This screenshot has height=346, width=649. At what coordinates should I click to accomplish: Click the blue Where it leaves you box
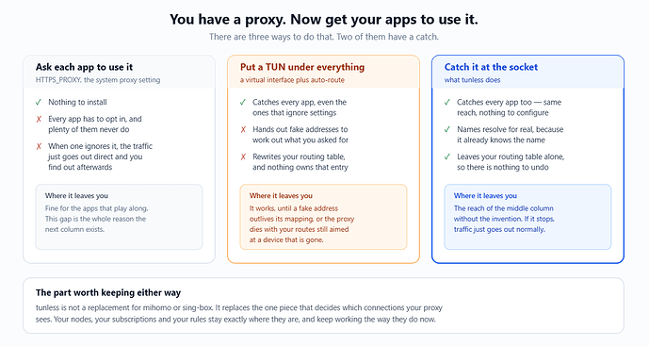point(527,217)
